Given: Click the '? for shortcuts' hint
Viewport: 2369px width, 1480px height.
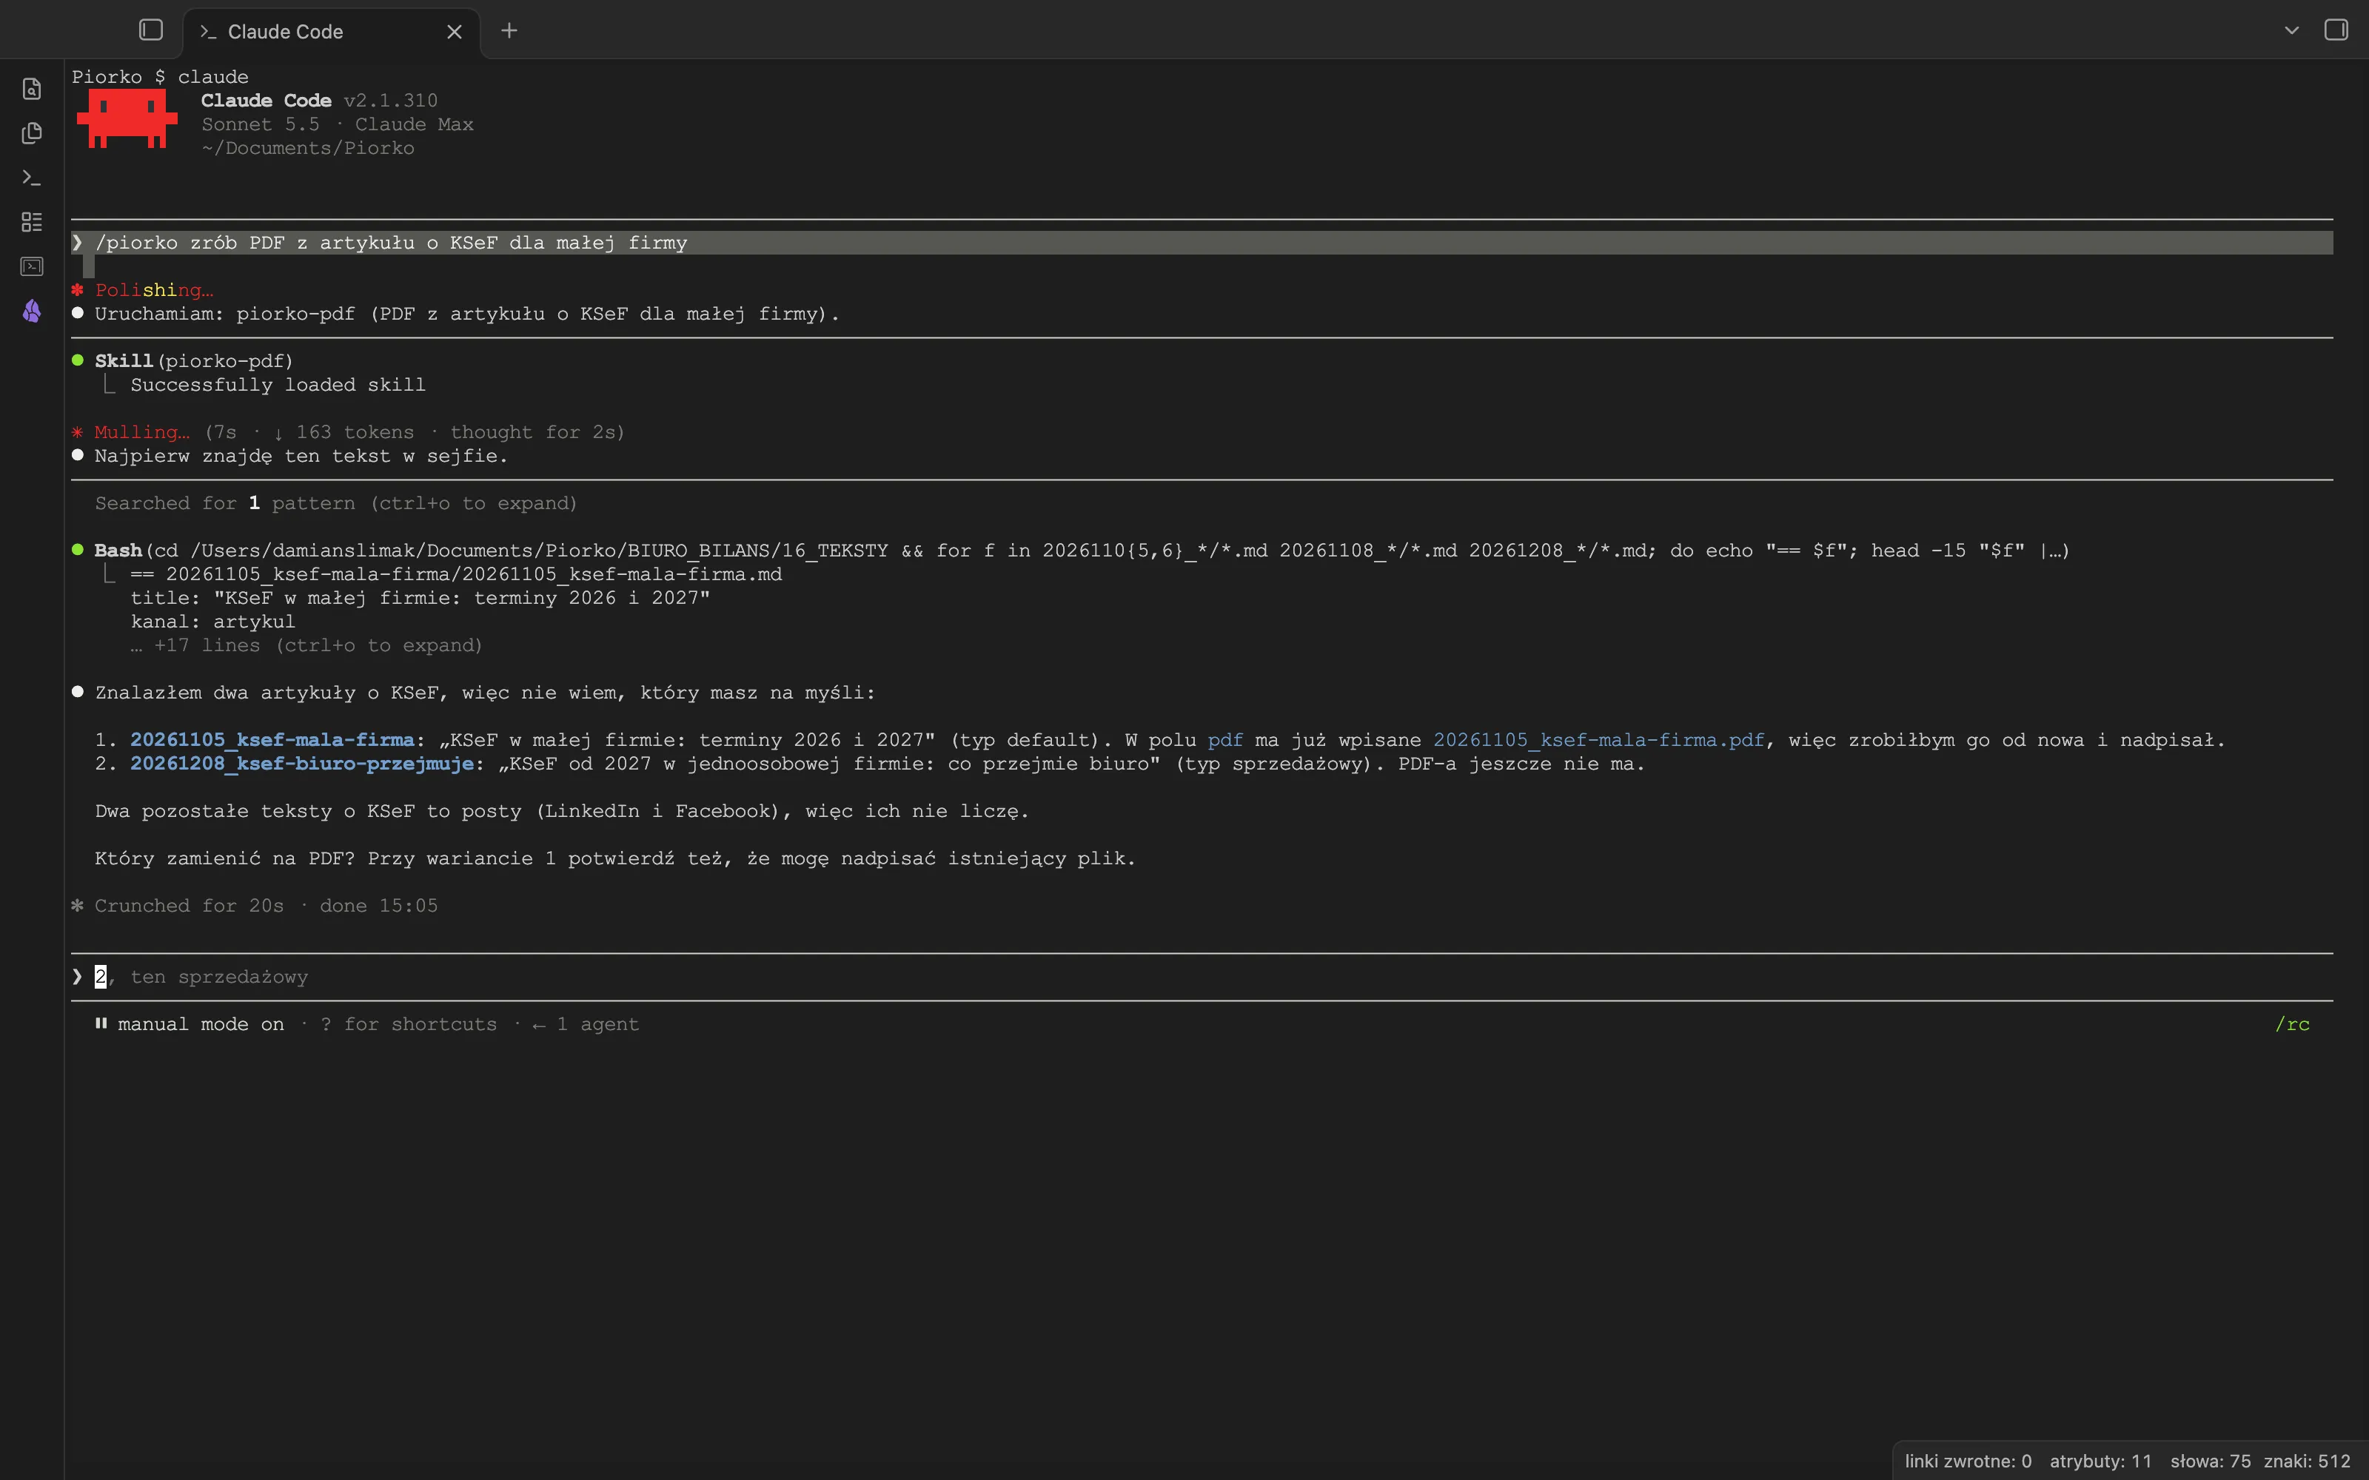Looking at the screenshot, I should [409, 1024].
